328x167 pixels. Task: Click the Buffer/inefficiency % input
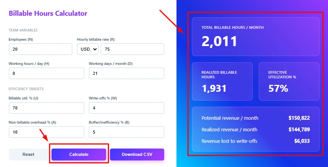(x=126, y=132)
